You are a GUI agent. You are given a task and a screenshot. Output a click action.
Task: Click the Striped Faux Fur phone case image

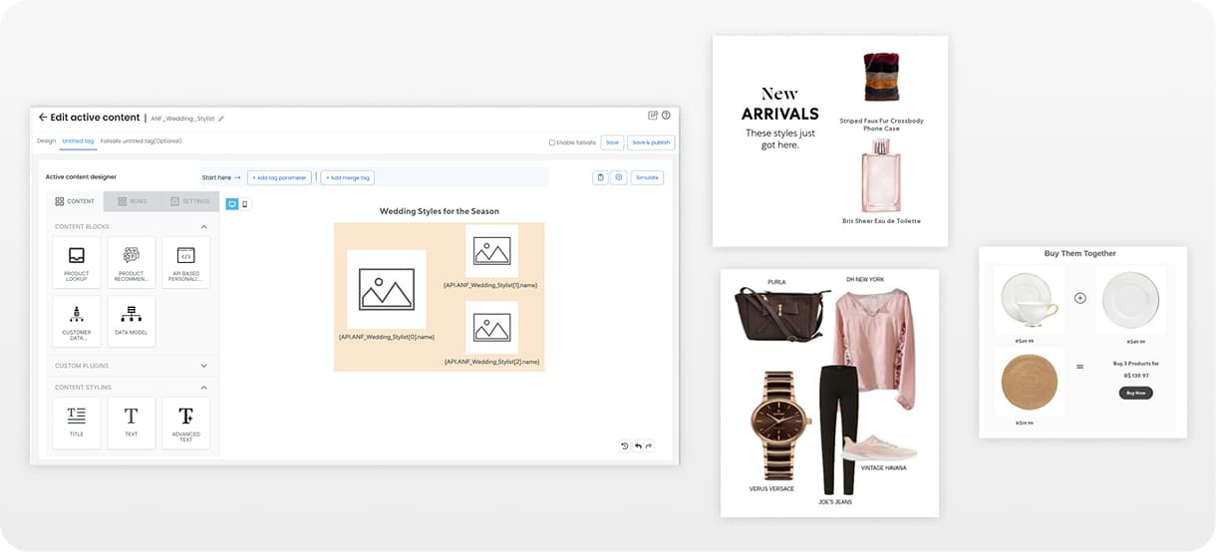pyautogui.click(x=881, y=78)
